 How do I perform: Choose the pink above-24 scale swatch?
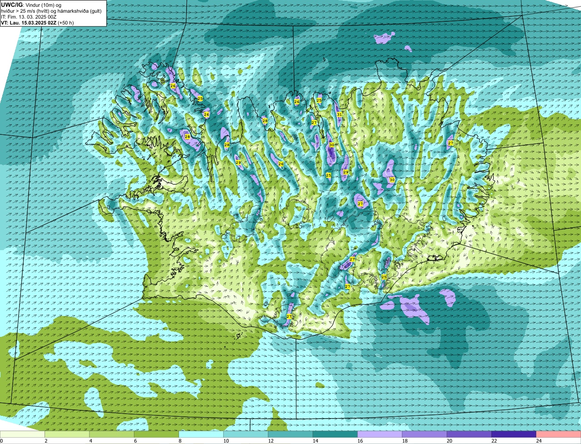[x=559, y=434]
